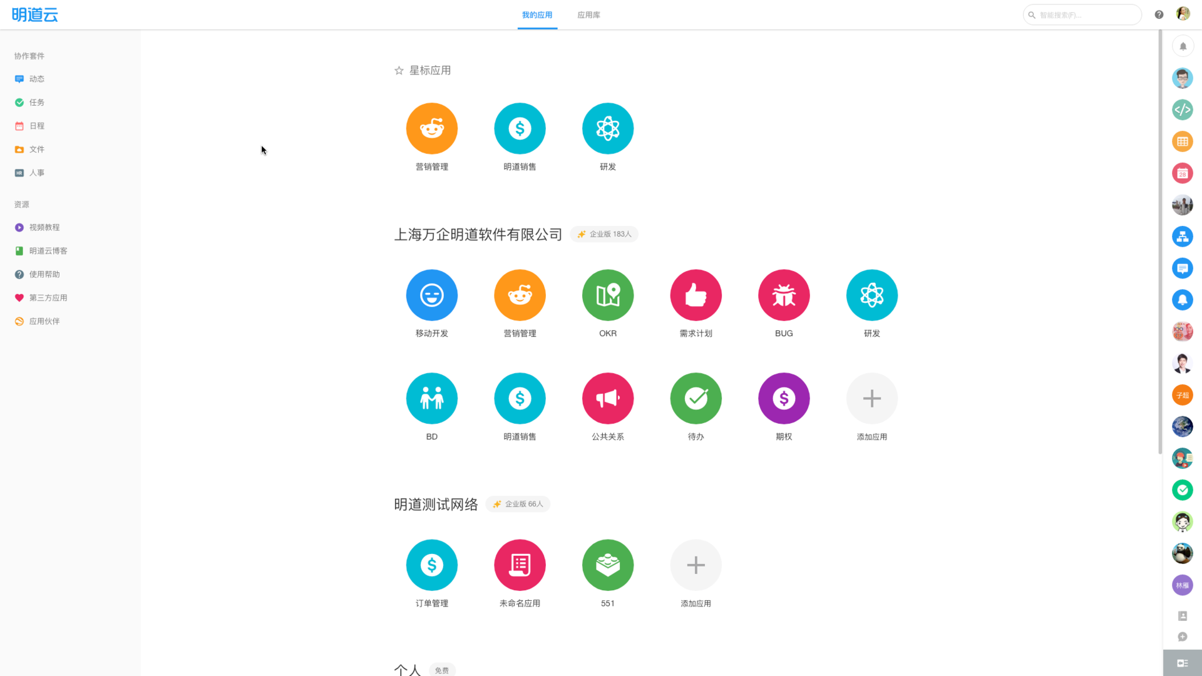Open the 公共关系 megaphone app

(607, 398)
